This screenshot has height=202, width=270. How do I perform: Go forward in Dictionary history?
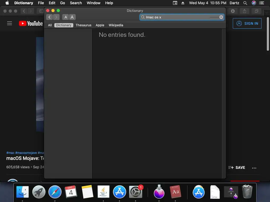[x=56, y=17]
